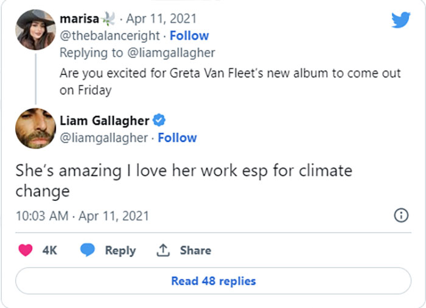Click the blue reply speech bubble icon
Screen dimensions: 426x308
[x=88, y=250]
